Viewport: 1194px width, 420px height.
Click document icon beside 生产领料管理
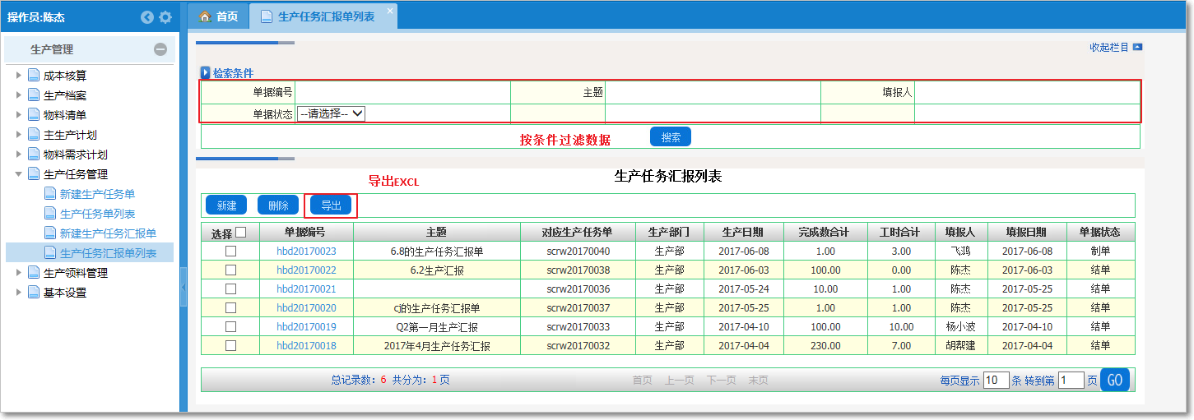(34, 273)
